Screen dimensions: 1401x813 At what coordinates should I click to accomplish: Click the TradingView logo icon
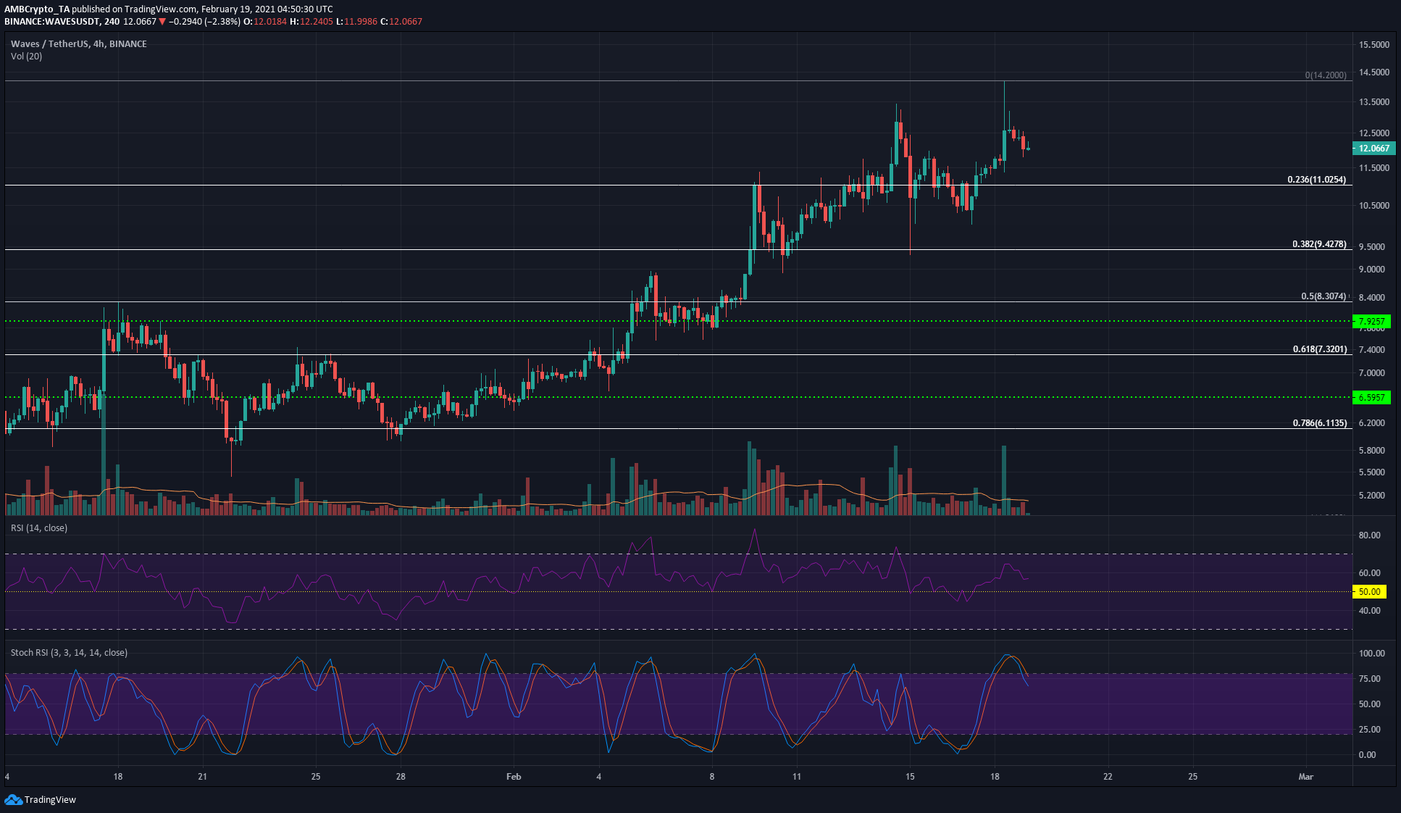point(13,799)
